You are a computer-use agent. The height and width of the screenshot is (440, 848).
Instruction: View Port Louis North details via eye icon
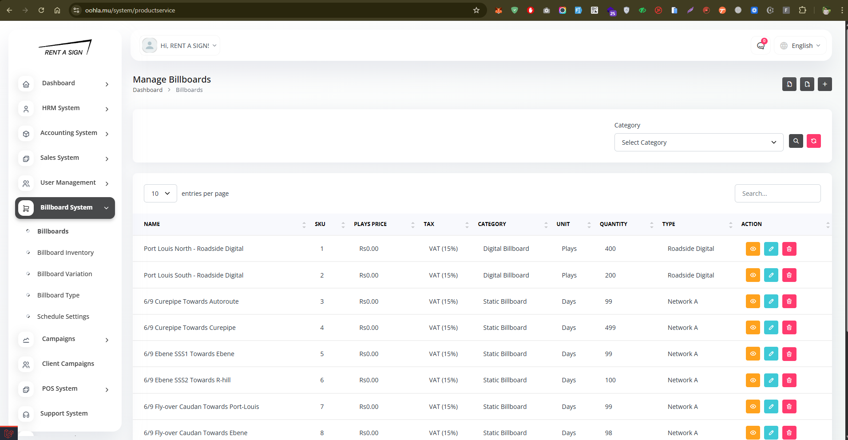[x=753, y=249]
